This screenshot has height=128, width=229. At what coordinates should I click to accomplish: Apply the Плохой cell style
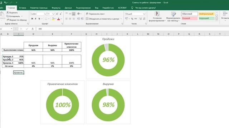tap(189, 18)
